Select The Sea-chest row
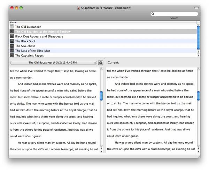 click(x=103, y=46)
